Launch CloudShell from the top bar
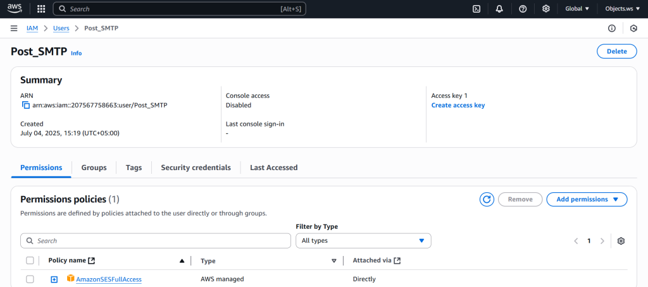 (x=477, y=9)
